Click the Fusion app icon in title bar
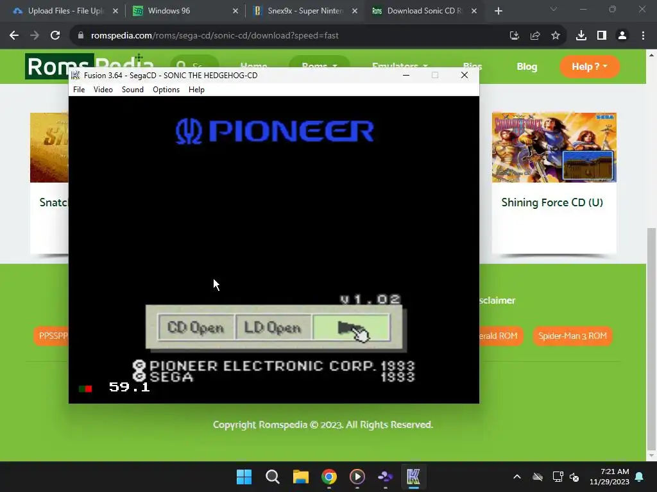This screenshot has width=657, height=492. [76, 76]
